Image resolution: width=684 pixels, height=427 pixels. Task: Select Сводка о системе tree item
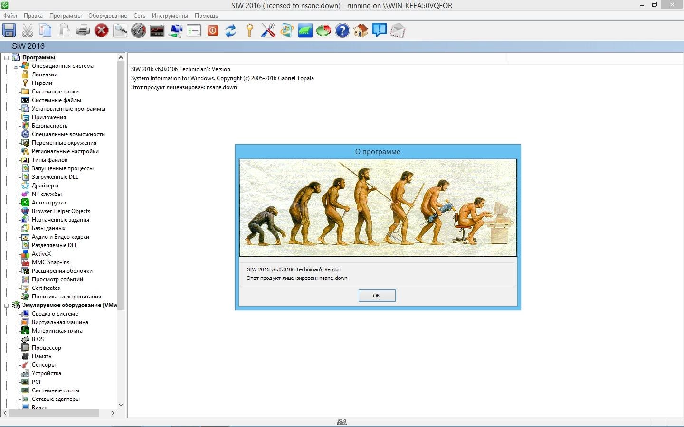tap(55, 314)
